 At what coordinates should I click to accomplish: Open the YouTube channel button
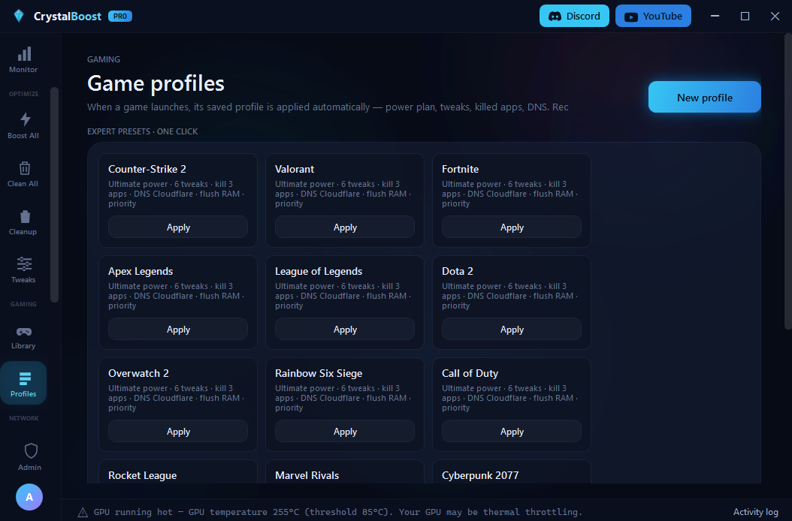point(653,17)
